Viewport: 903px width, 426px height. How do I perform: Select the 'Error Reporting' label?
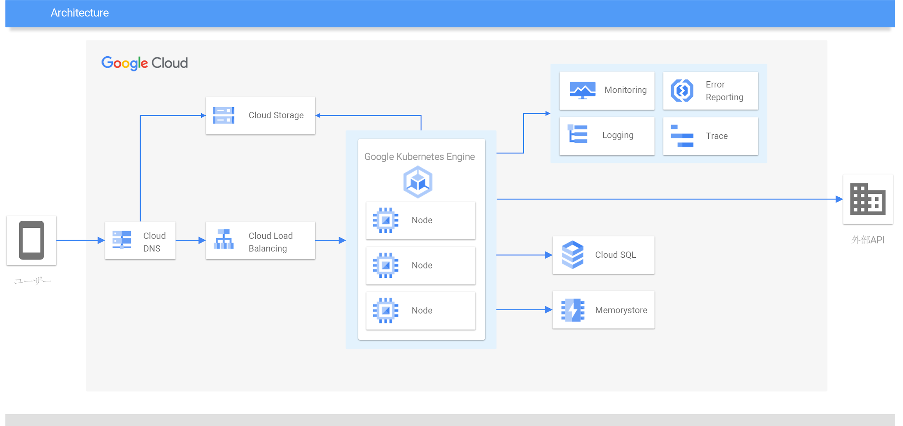point(724,91)
